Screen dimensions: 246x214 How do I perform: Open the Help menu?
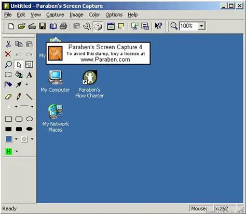[133, 15]
